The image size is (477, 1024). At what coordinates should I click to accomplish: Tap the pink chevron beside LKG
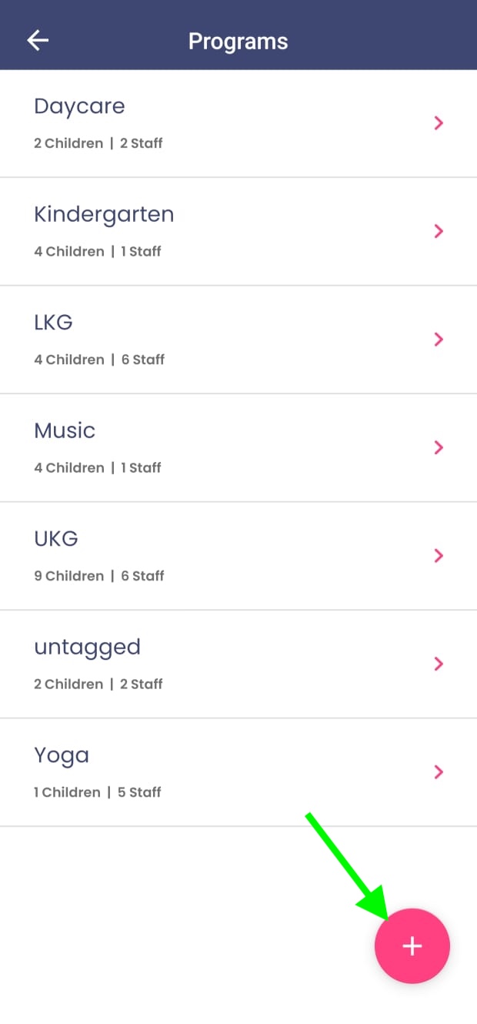click(x=439, y=340)
